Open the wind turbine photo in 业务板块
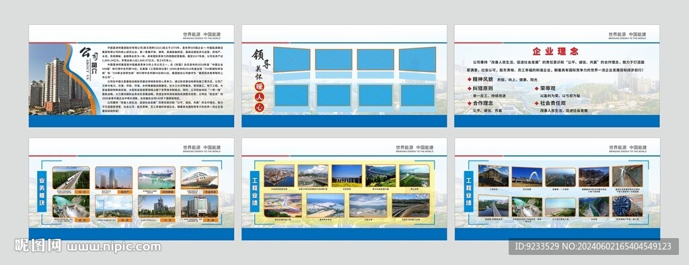 coord(114,206)
